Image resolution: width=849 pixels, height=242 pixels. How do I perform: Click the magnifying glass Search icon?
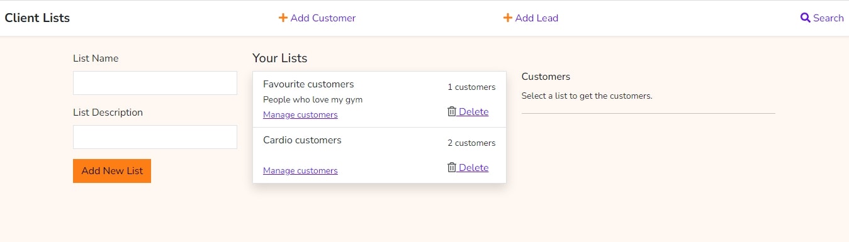point(805,18)
